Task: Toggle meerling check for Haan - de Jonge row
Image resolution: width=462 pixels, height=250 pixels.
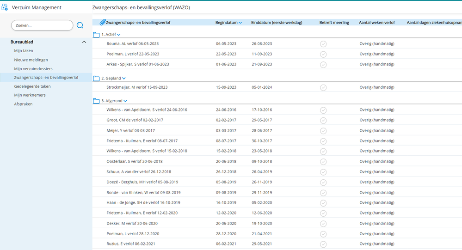Action: pyautogui.click(x=323, y=203)
